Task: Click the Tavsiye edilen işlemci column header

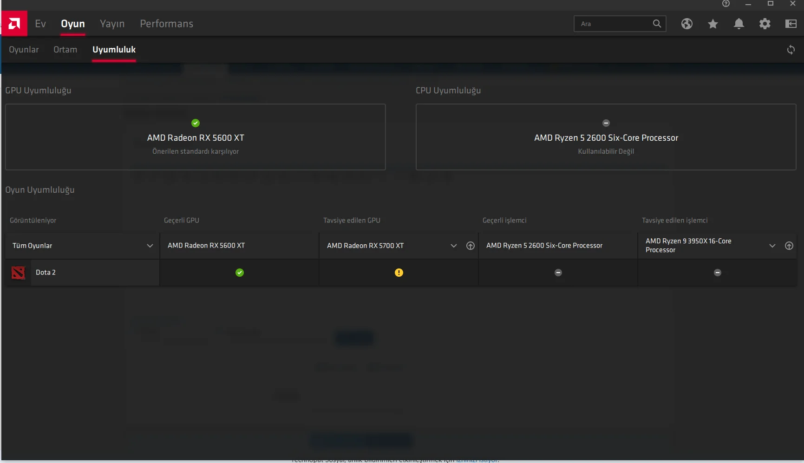Action: click(675, 221)
